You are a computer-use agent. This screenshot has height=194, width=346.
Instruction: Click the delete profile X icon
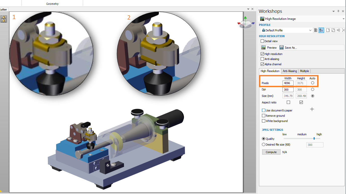click(x=343, y=30)
